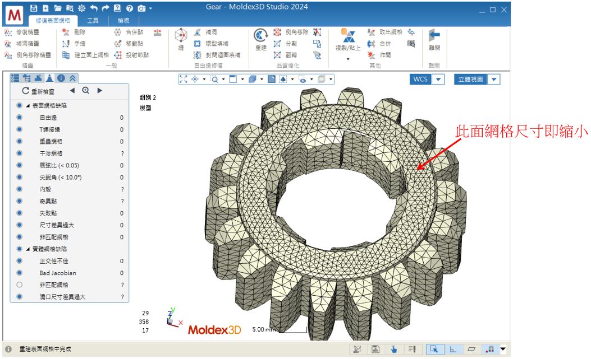591x359 pixels.
Task: Open dropdown beside the zoom-window view tool
Action: click(x=223, y=79)
